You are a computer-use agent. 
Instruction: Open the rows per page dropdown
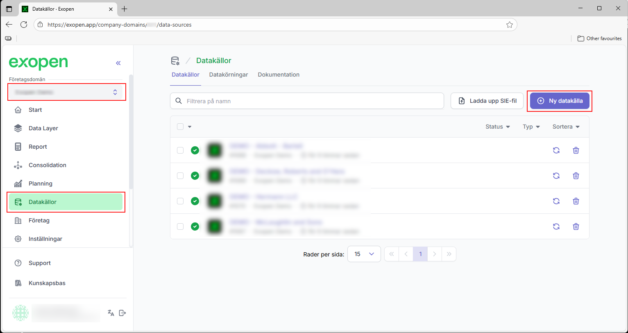(x=364, y=254)
